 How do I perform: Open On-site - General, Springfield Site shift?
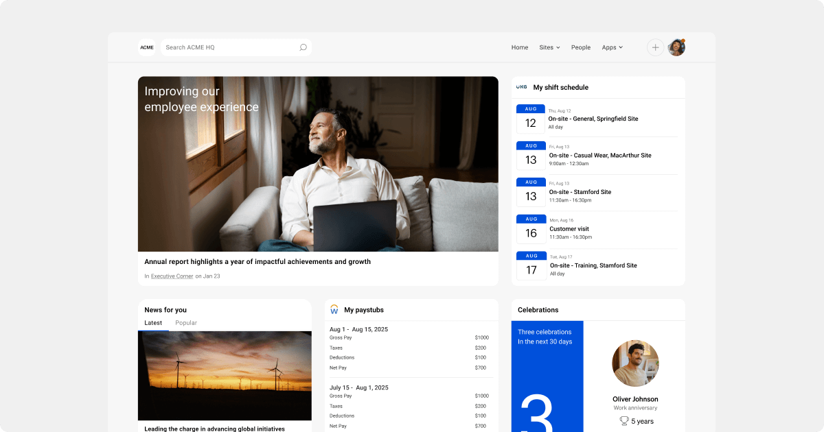pyautogui.click(x=593, y=119)
